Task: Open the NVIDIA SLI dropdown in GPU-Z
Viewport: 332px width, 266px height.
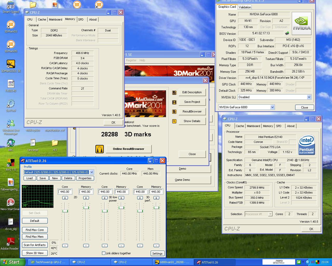Action: (x=309, y=97)
